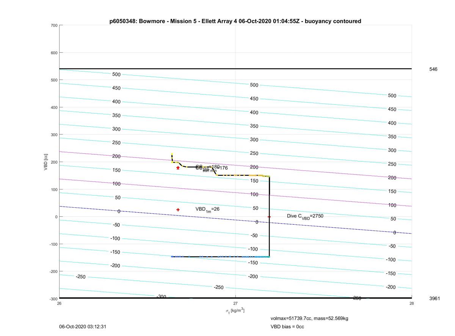Click the sigma-t [kg/m³] x-axis label
Screen dimensions: 455x336
(x=235, y=311)
